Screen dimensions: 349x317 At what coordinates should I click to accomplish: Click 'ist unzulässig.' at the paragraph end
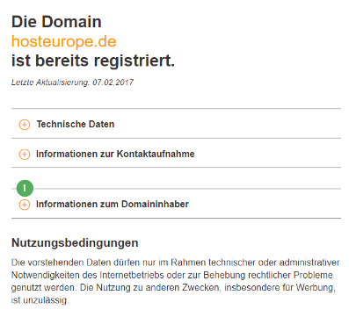(x=40, y=300)
